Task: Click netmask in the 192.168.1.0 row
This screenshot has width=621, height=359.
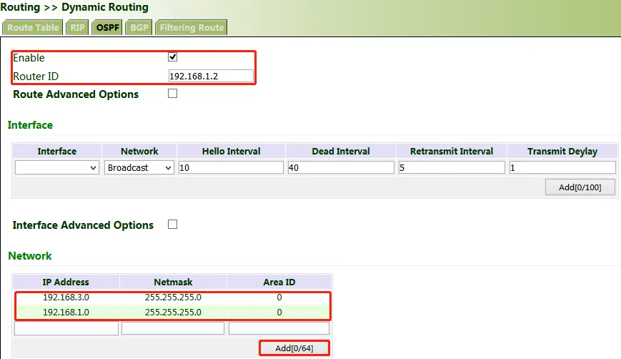Action: (173, 313)
